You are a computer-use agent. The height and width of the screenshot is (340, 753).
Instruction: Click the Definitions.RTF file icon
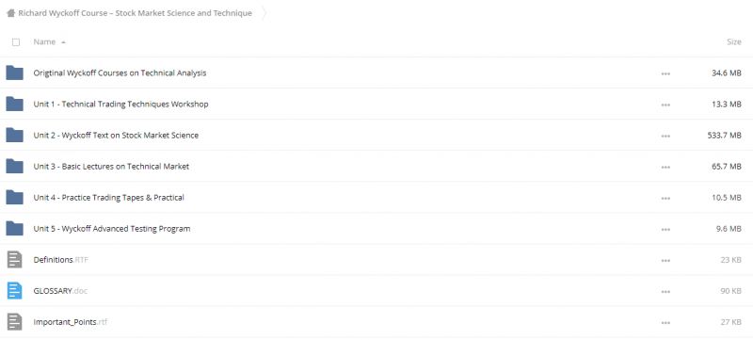coord(14,260)
